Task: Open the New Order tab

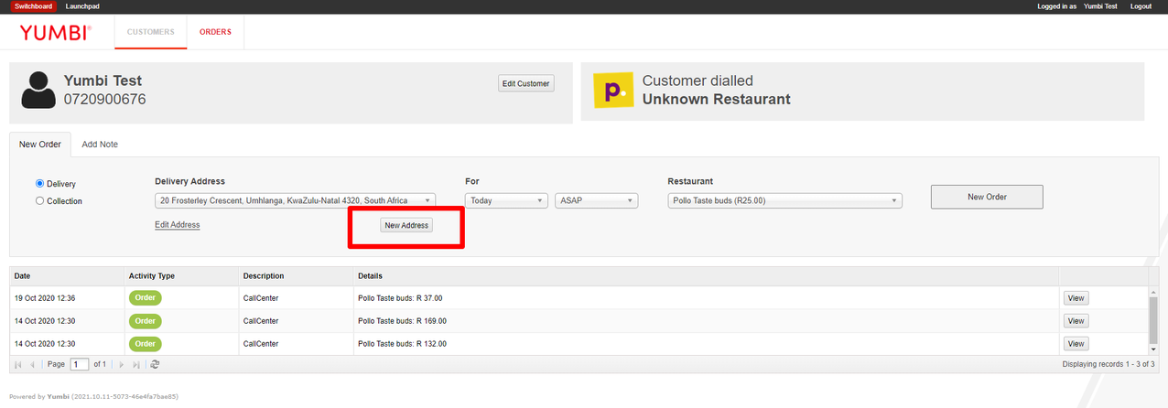Action: coord(40,145)
